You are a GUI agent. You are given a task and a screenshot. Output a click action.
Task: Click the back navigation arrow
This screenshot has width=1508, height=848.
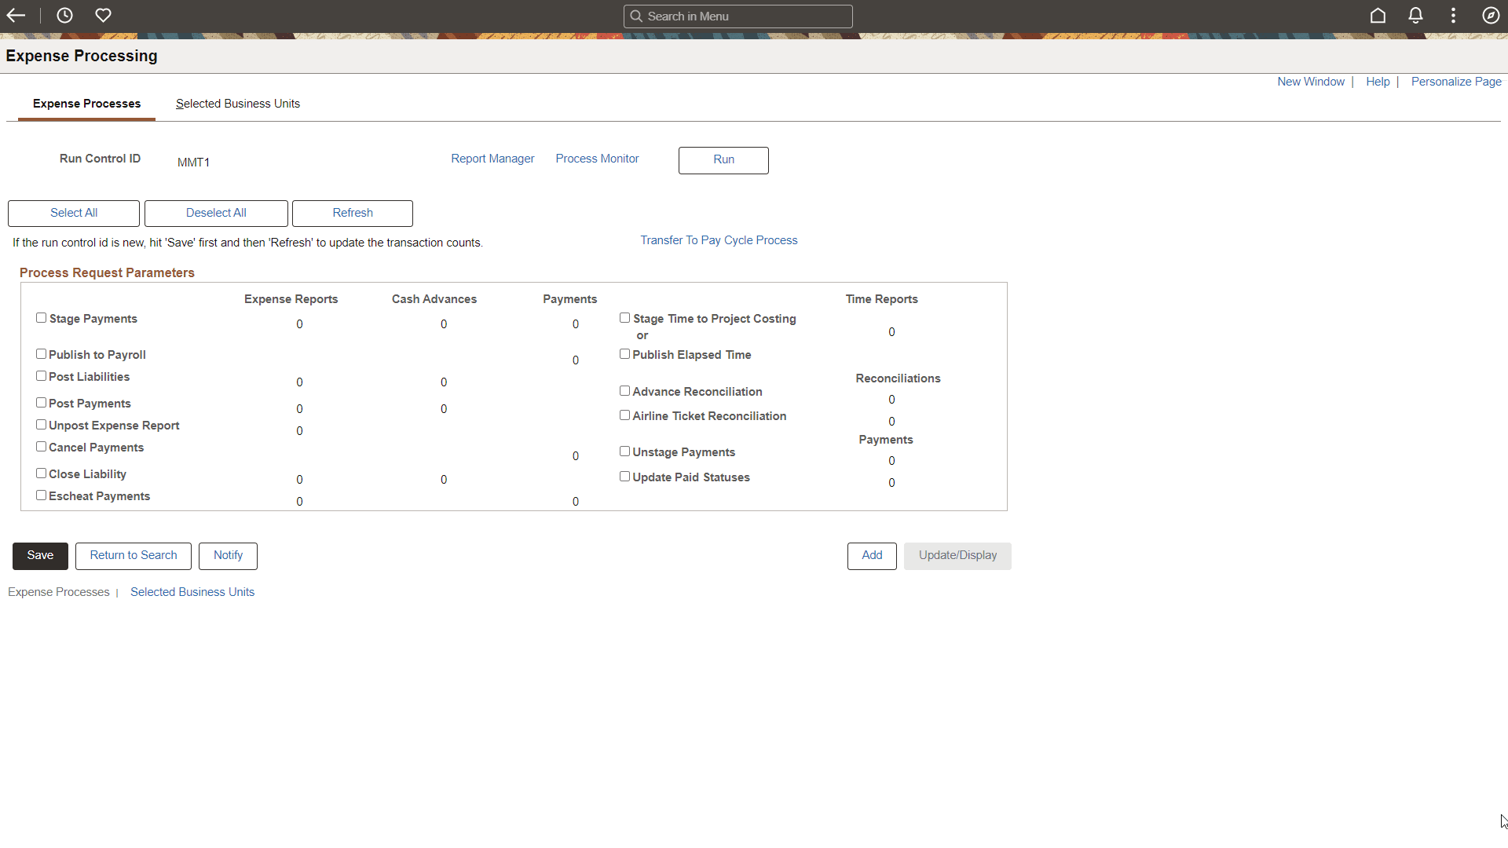(16, 15)
